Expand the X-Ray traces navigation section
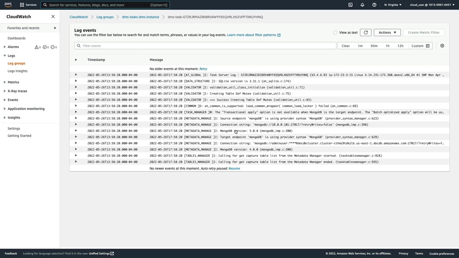This screenshot has width=459, height=258. click(5, 91)
